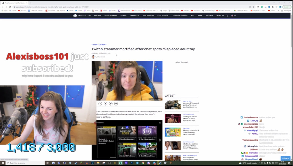Share article via the Reddit icon
This screenshot has width=293, height=166.
point(116,103)
